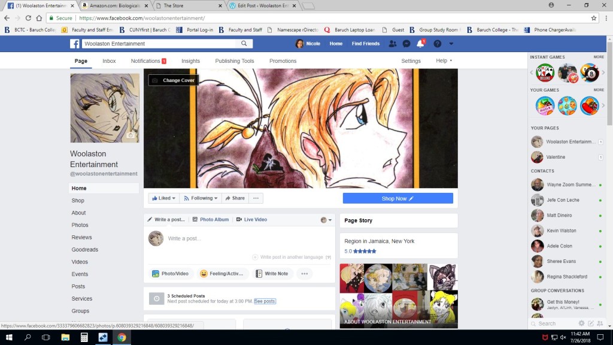This screenshot has height=345, width=613.
Task: Open Get this Money! group conversation
Action: point(567,304)
